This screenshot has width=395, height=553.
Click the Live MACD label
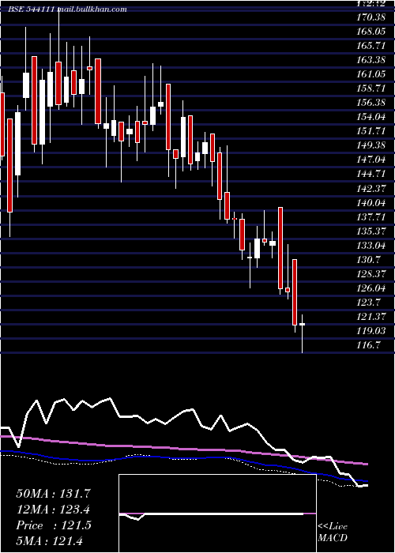(x=333, y=532)
